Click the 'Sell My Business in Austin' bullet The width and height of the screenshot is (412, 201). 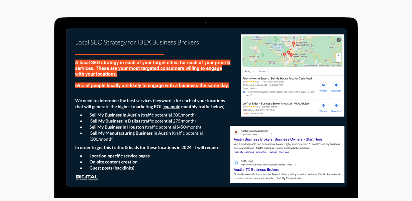(x=142, y=115)
